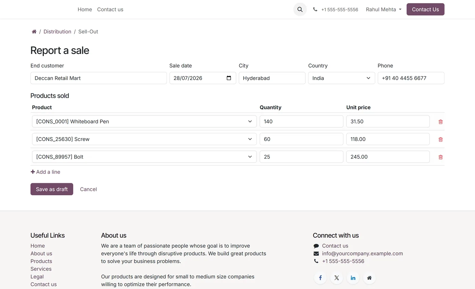This screenshot has width=475, height=289.
Task: Open the LinkedIn social icon
Action: pyautogui.click(x=353, y=278)
